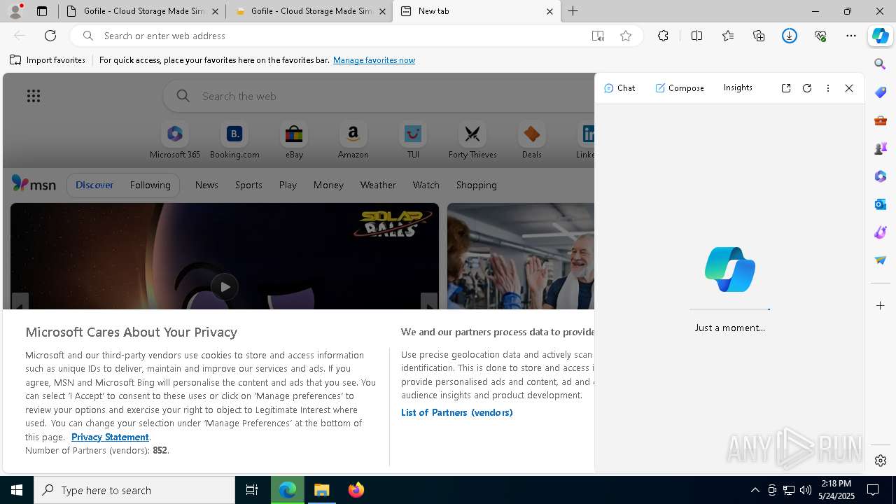The image size is (896, 504).
Task: Open Favorites list icon
Action: [728, 36]
